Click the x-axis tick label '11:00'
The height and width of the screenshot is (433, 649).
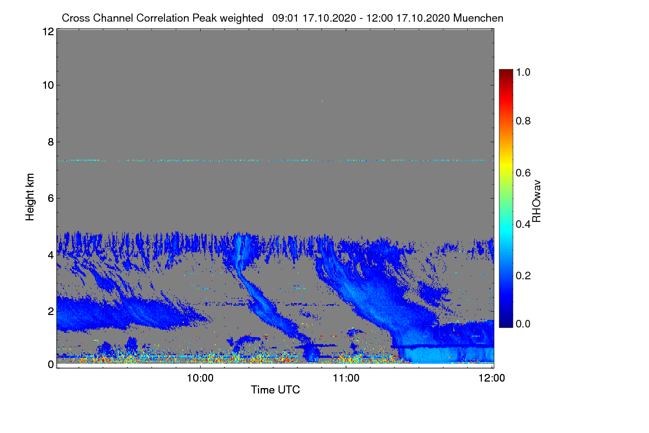(x=346, y=378)
